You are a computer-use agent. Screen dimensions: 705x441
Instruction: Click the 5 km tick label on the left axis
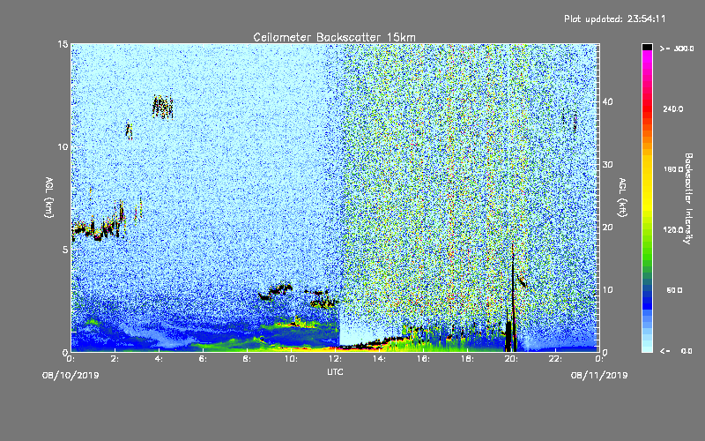click(x=65, y=250)
